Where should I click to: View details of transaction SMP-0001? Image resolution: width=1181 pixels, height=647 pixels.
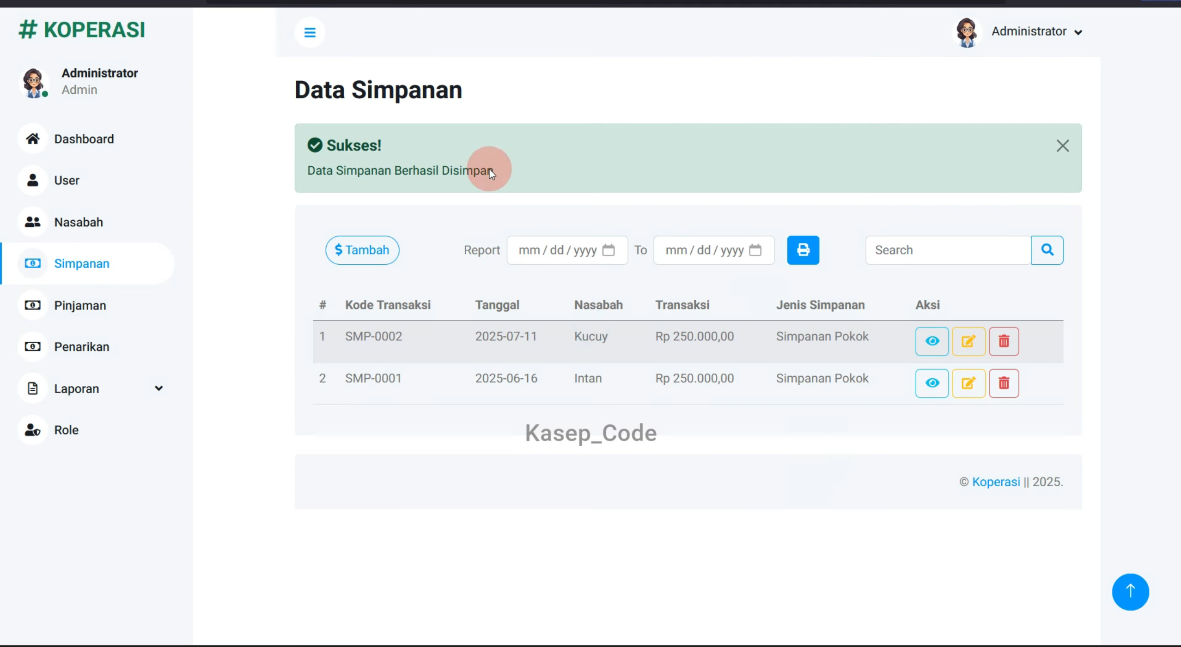(x=932, y=383)
